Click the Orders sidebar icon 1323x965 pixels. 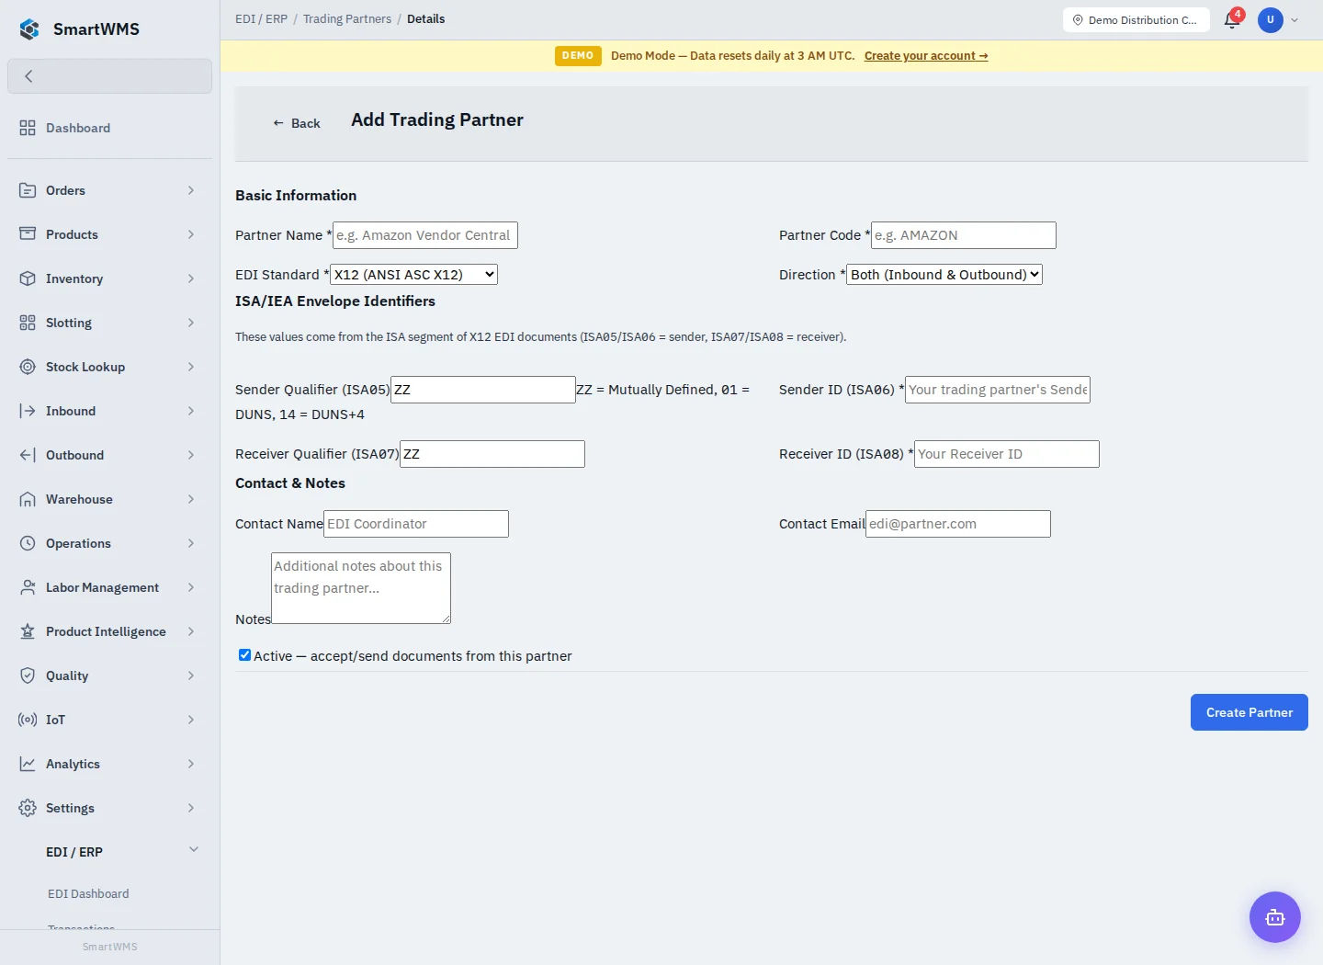pyautogui.click(x=28, y=190)
